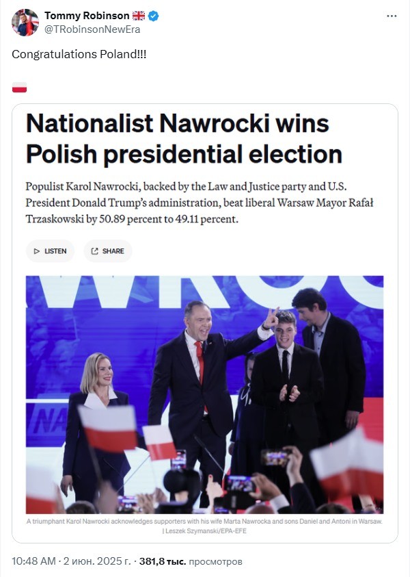Screen dimensions: 410x577
Task: Click Tommy Robinson's profile avatar
Action: (x=25, y=23)
